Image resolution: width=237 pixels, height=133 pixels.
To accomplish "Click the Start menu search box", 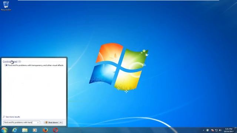I will [x=21, y=122].
